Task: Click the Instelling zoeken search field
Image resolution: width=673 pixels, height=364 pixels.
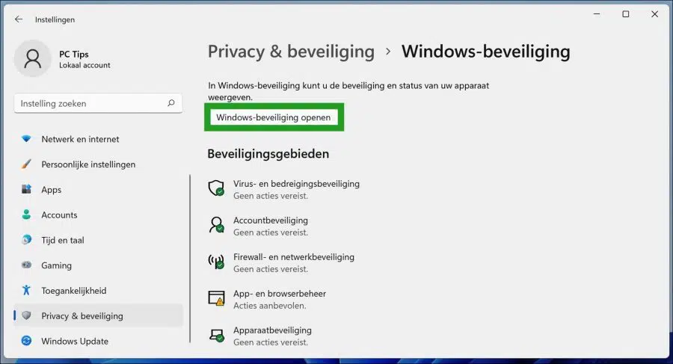Action: coord(98,103)
